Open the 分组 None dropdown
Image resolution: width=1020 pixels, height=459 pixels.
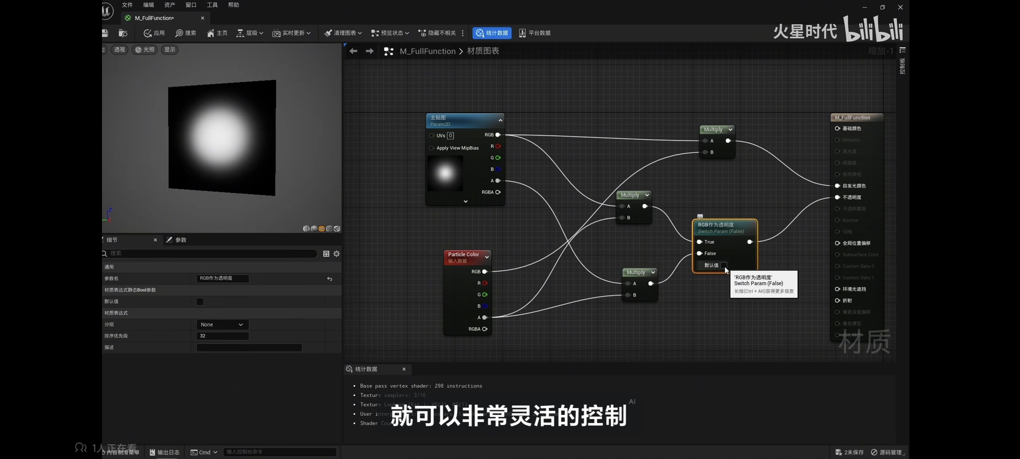click(222, 325)
